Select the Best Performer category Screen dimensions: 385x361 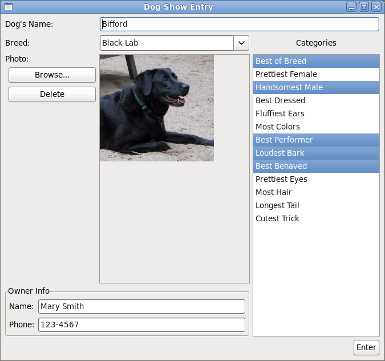316,140
